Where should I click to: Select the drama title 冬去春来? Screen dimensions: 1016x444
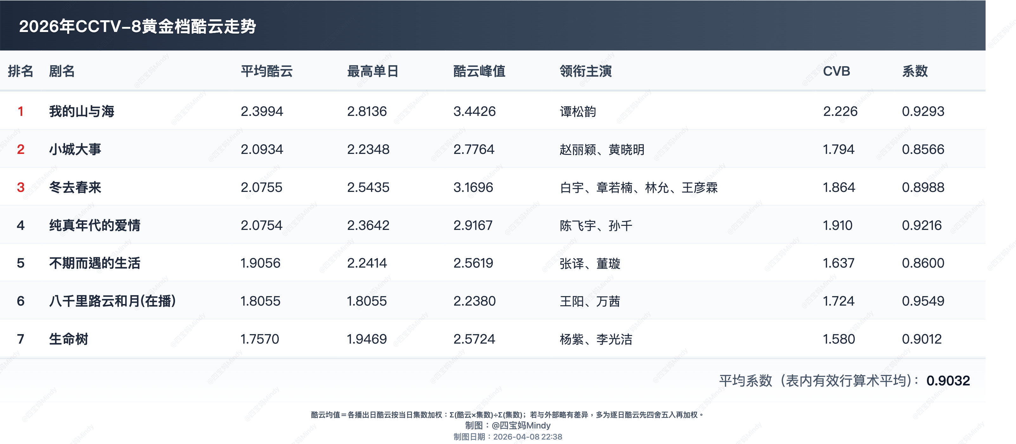coord(75,187)
